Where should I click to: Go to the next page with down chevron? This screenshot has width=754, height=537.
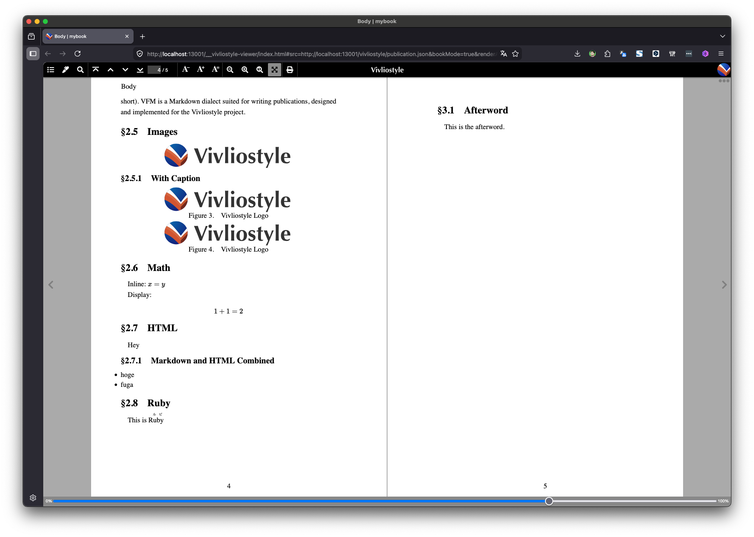[x=125, y=70]
